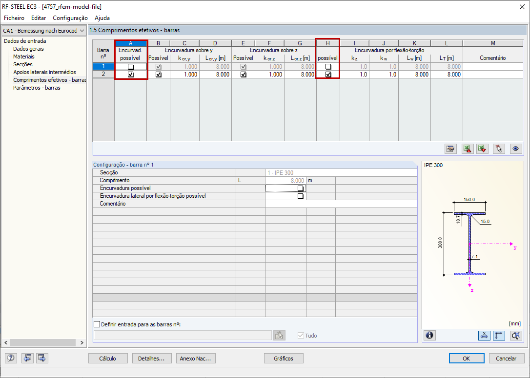The height and width of the screenshot is (378, 530).
Task: Edit kw value 1.0 for member 2
Action: click(x=384, y=74)
